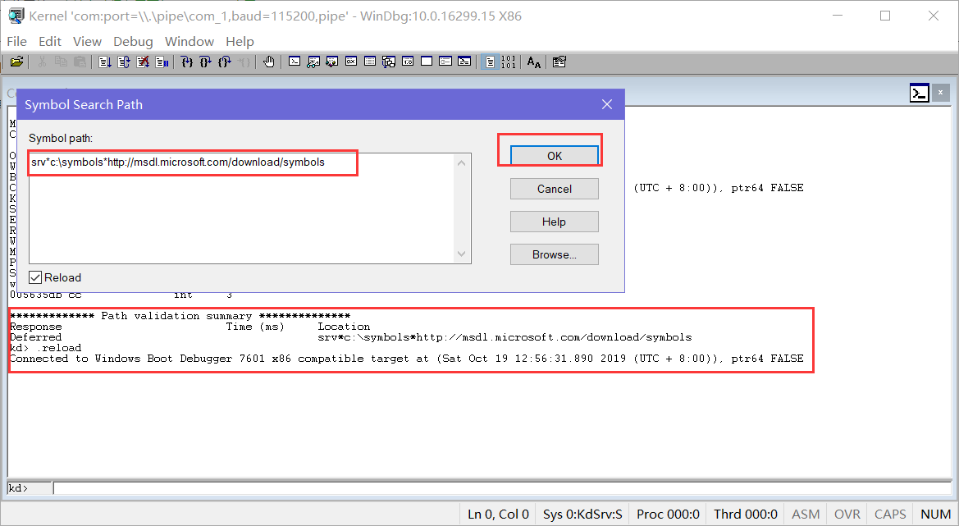This screenshot has width=959, height=526.
Task: Confirm symbol path with OK button
Action: (554, 156)
